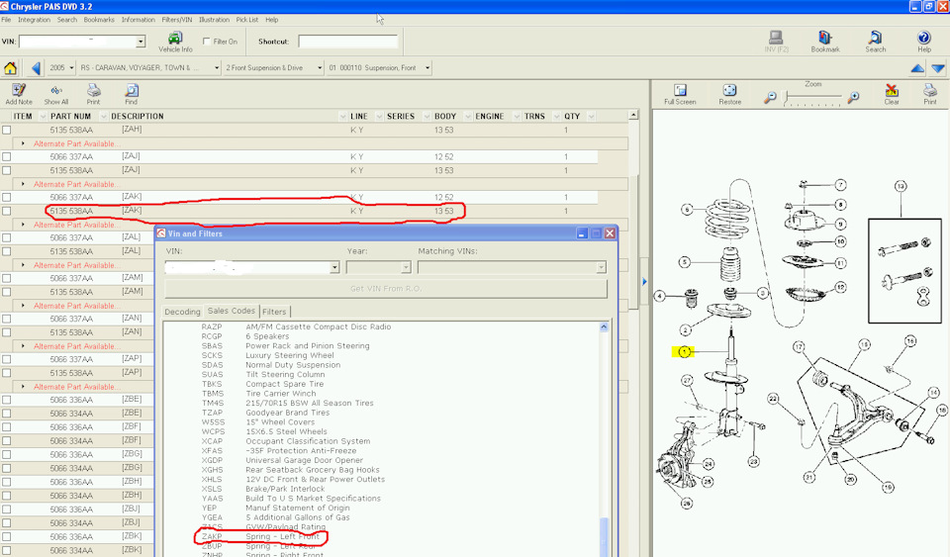This screenshot has height=557, width=950.
Task: Print the illustration
Action: point(930,94)
